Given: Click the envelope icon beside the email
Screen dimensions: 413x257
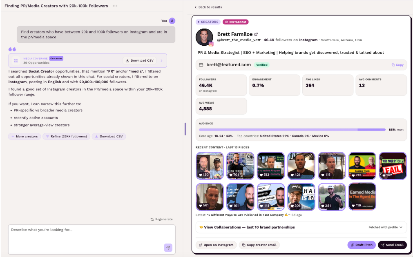Looking at the screenshot, I should 201,65.
